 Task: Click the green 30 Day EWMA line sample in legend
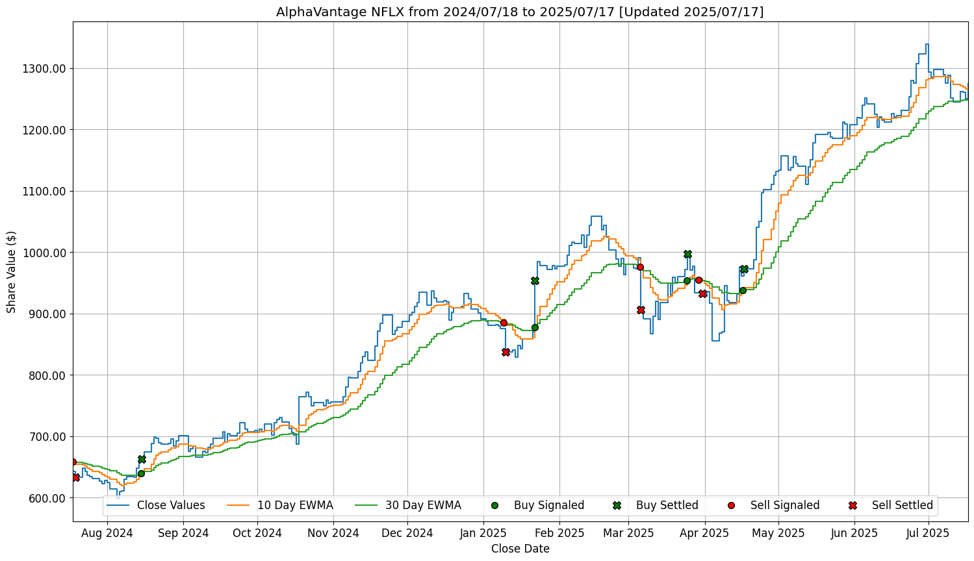click(366, 505)
